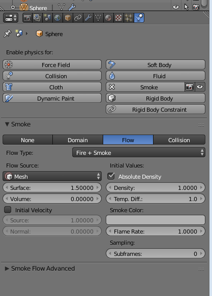Expand the Smoke Flow Advanced panel
The width and height of the screenshot is (212, 296).
7,269
